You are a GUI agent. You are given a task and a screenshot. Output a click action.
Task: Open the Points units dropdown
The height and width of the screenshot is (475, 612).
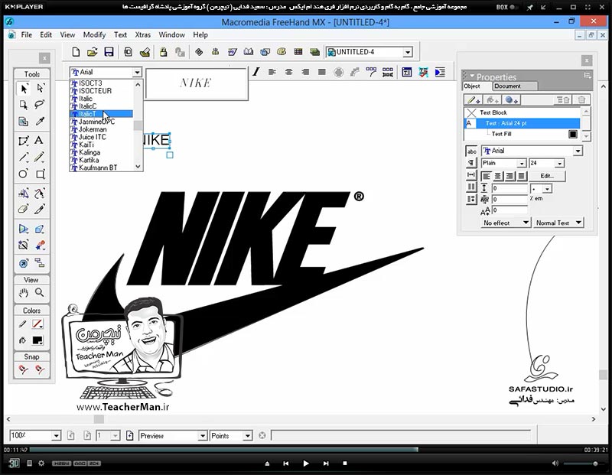[x=247, y=435]
